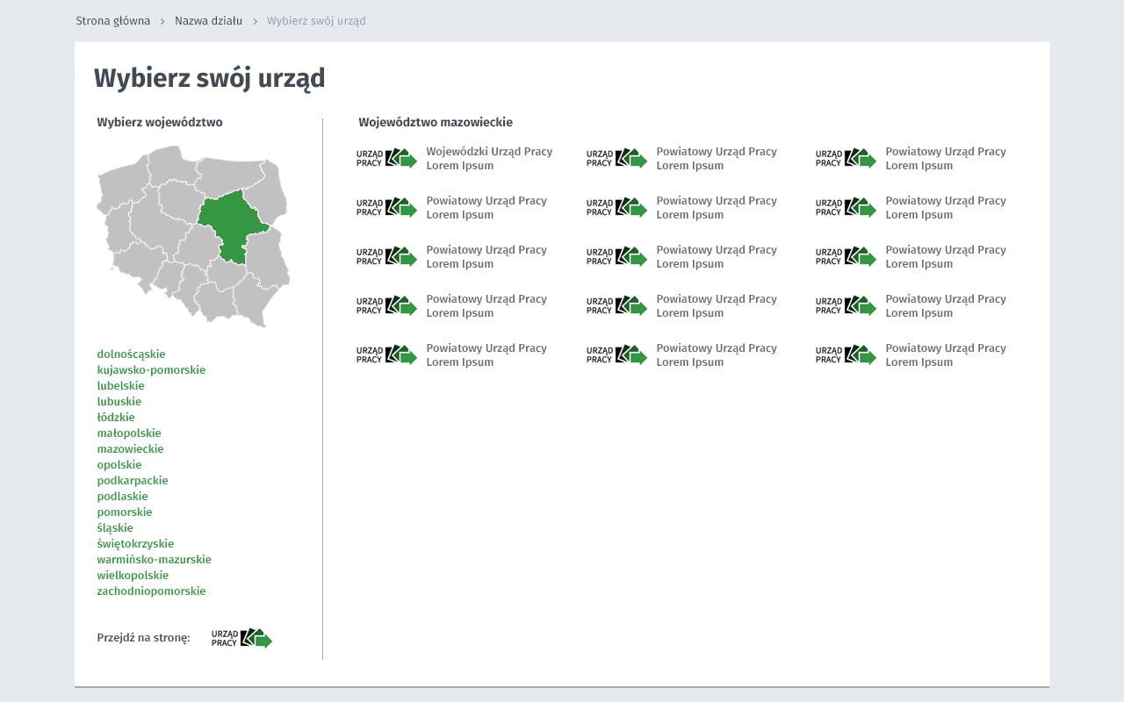
Task: Open Nazwa działu breadcrumb link
Action: tap(208, 20)
